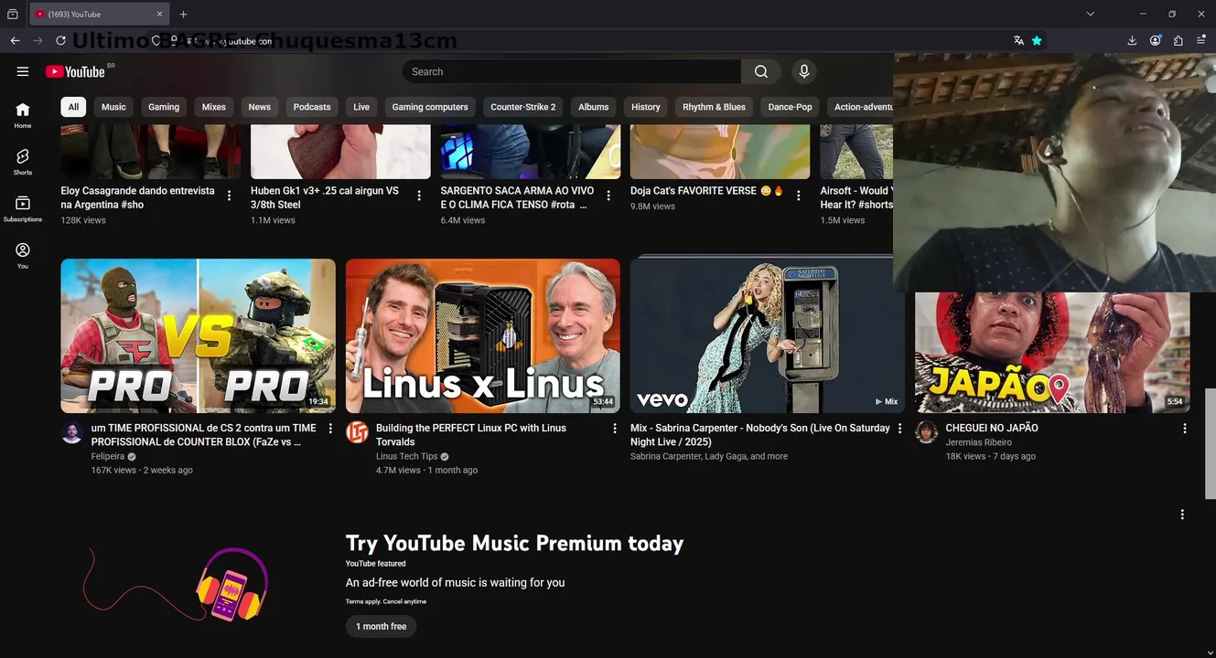Open Eloy Casagrande dando entrevista short title
Image resolution: width=1216 pixels, height=658 pixels.
(138, 197)
